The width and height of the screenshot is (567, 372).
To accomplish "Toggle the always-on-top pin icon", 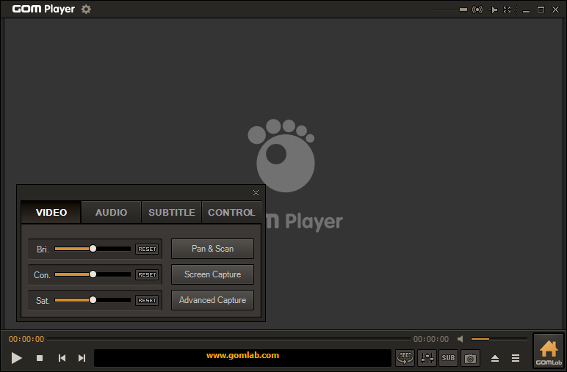I will 493,10.
